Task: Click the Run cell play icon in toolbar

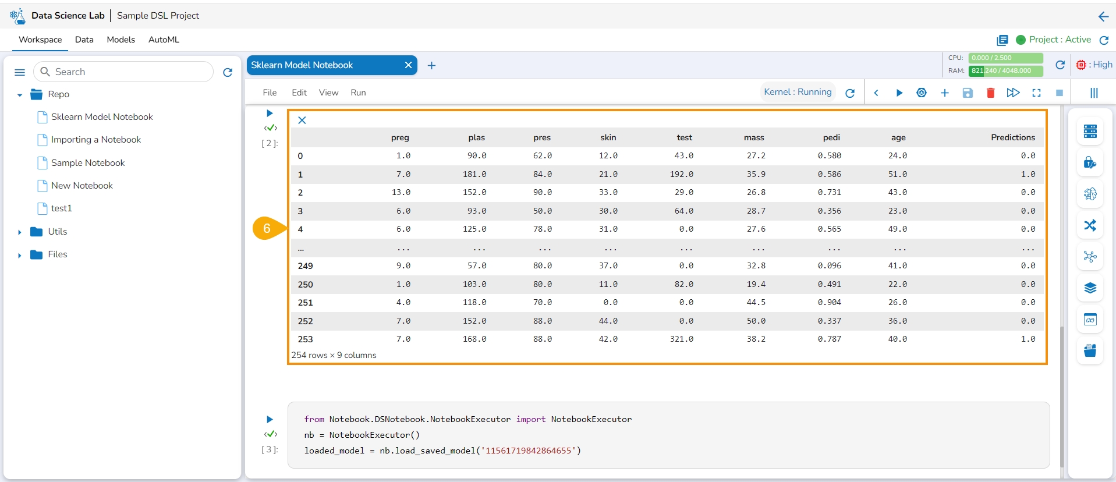Action: point(899,93)
